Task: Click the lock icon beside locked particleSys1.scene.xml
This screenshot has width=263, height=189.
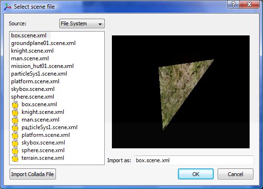Action: point(15,127)
